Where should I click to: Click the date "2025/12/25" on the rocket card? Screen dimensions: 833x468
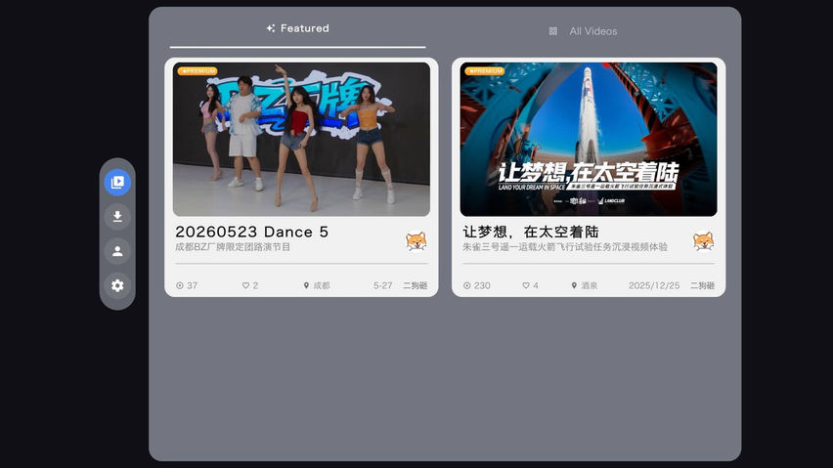pyautogui.click(x=654, y=285)
